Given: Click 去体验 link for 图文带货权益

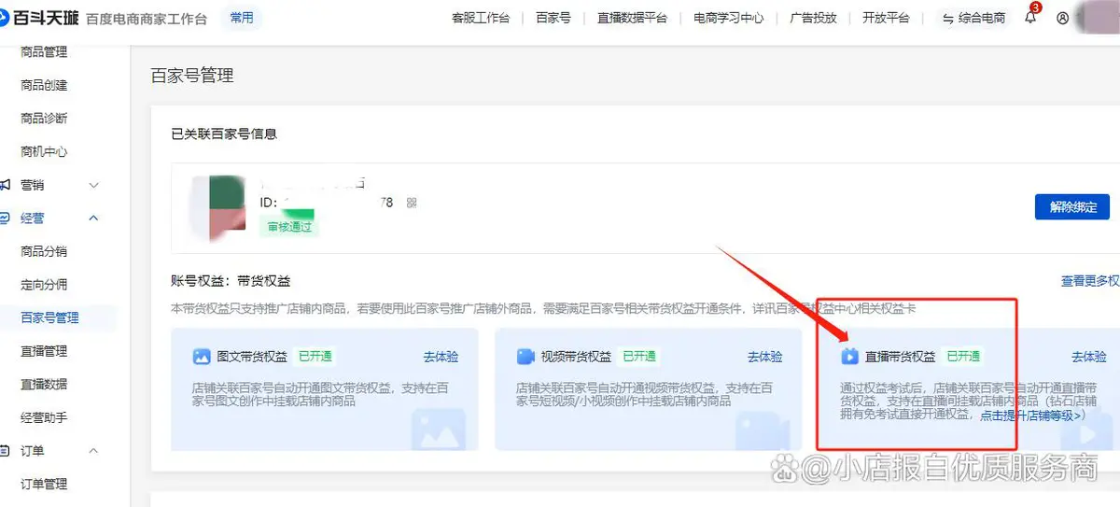Looking at the screenshot, I should click(441, 357).
